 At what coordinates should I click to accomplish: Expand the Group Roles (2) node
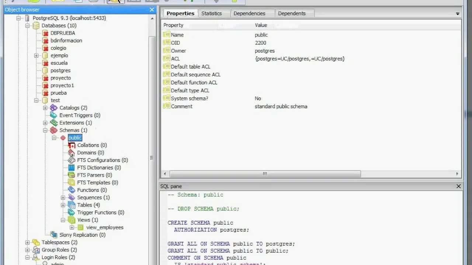[27, 250]
